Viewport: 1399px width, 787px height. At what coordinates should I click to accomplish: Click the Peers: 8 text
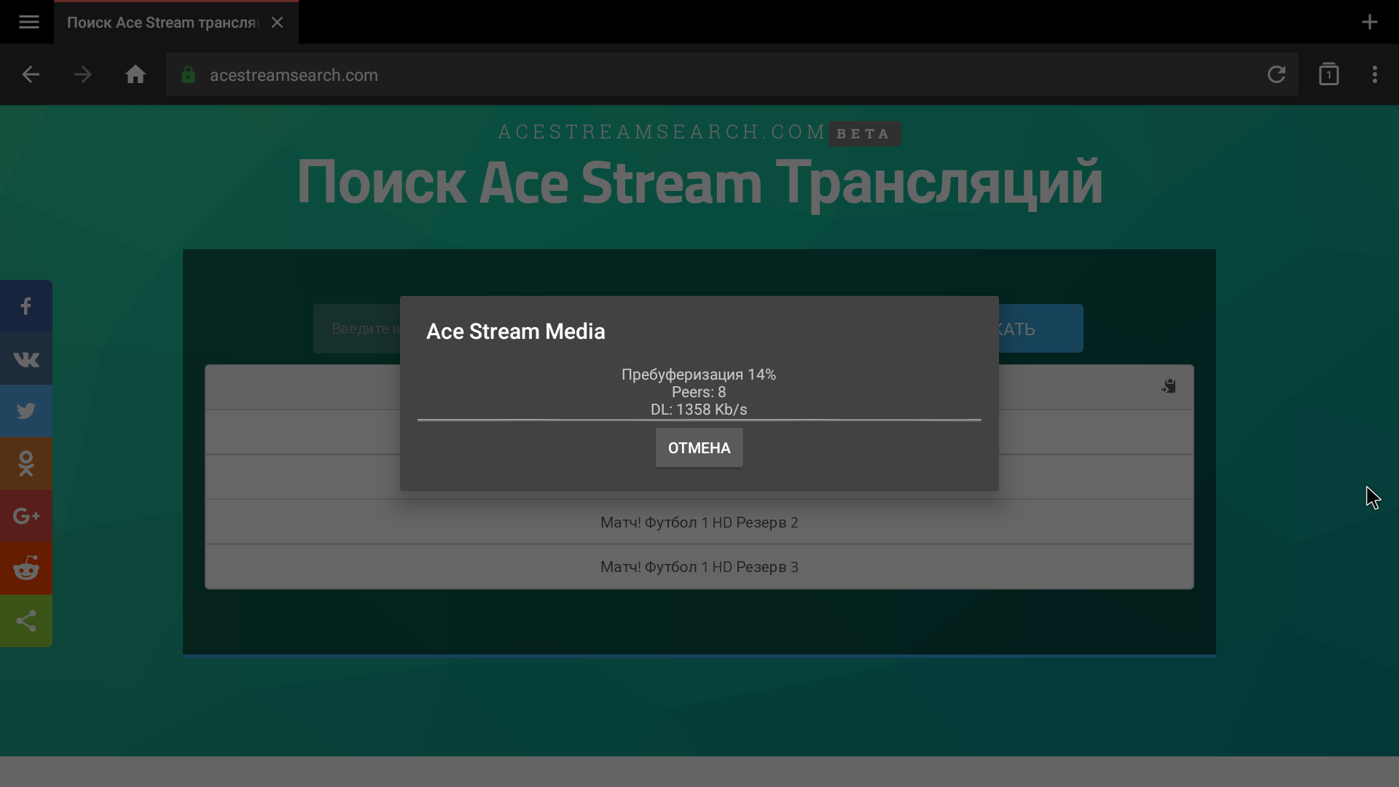pos(699,392)
